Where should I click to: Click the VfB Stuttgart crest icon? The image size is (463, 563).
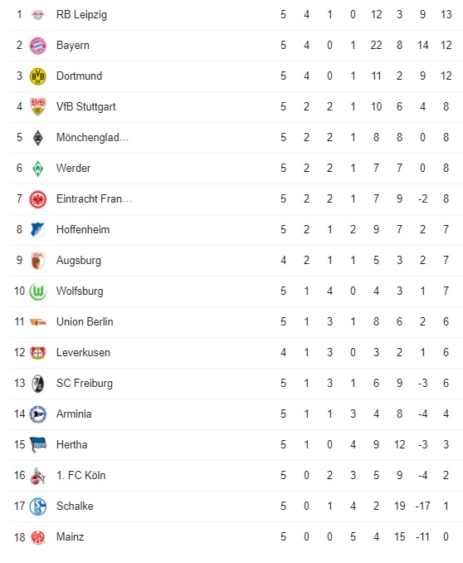[x=37, y=107]
